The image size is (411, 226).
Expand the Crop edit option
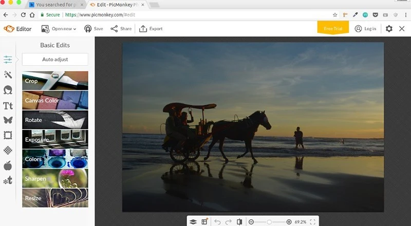click(55, 81)
